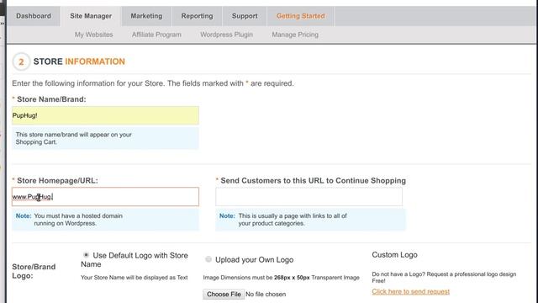Select Upload your Own Logo option
This screenshot has width=538, height=303.
click(x=208, y=259)
